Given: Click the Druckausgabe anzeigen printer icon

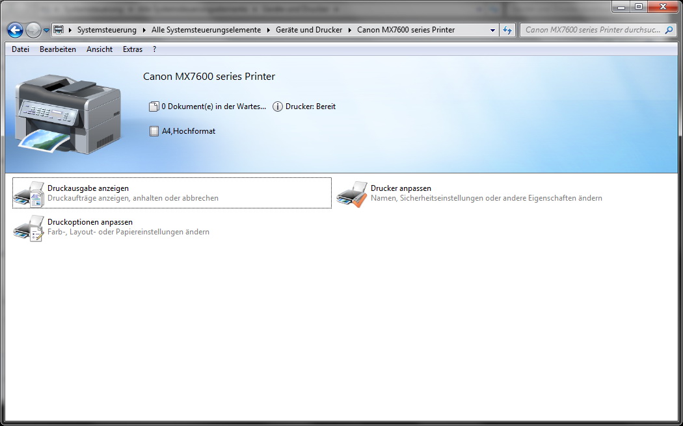Looking at the screenshot, I should pyautogui.click(x=29, y=194).
